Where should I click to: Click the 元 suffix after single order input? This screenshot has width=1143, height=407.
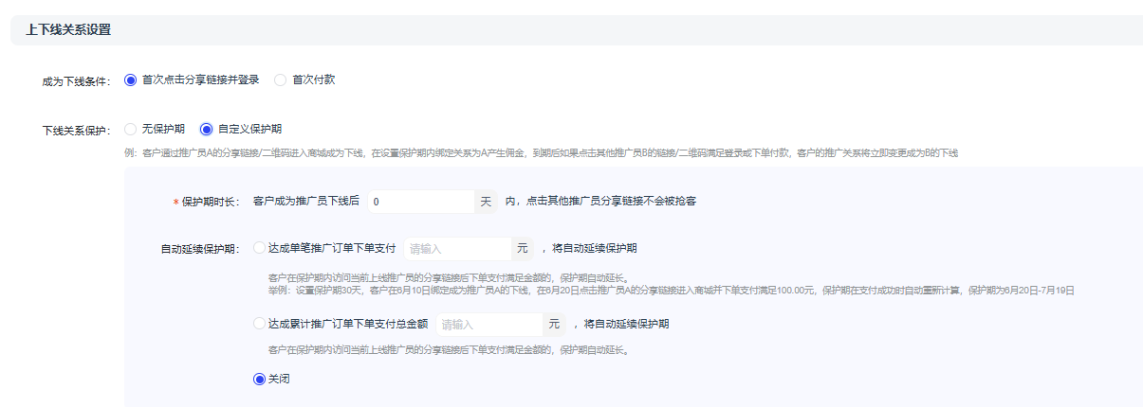(522, 249)
